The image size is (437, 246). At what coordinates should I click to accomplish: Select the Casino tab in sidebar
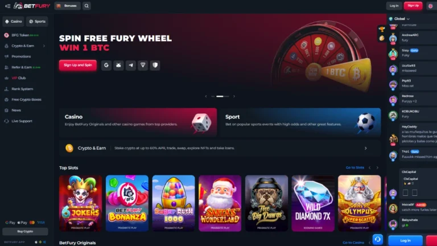click(14, 22)
